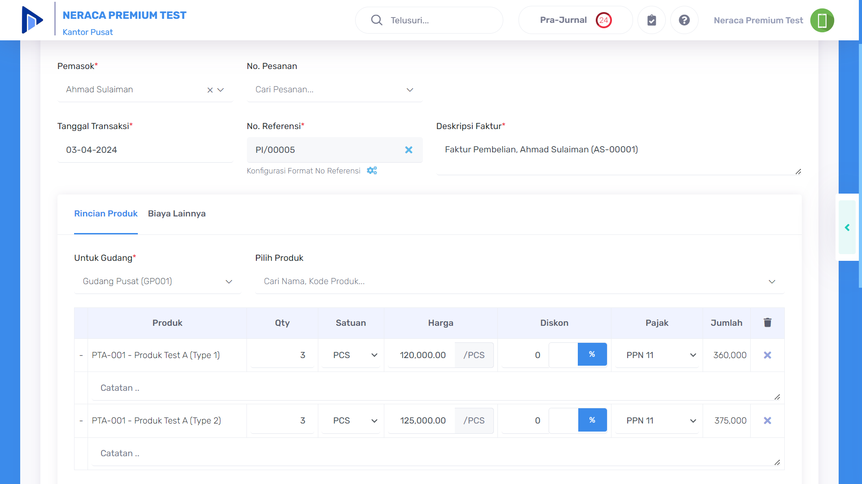Open the green user avatar icon
This screenshot has width=862, height=484.
(x=822, y=20)
